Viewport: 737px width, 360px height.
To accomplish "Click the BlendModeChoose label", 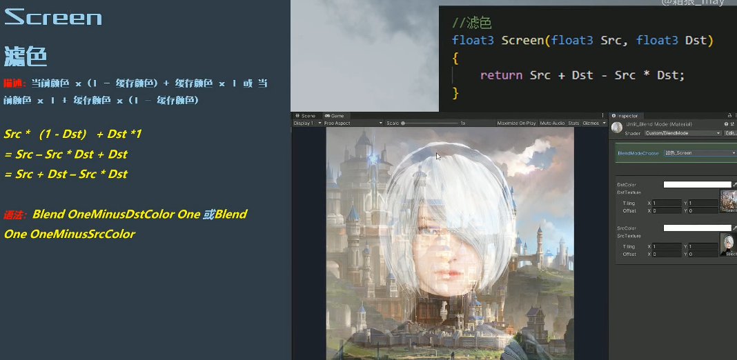I will [x=638, y=153].
